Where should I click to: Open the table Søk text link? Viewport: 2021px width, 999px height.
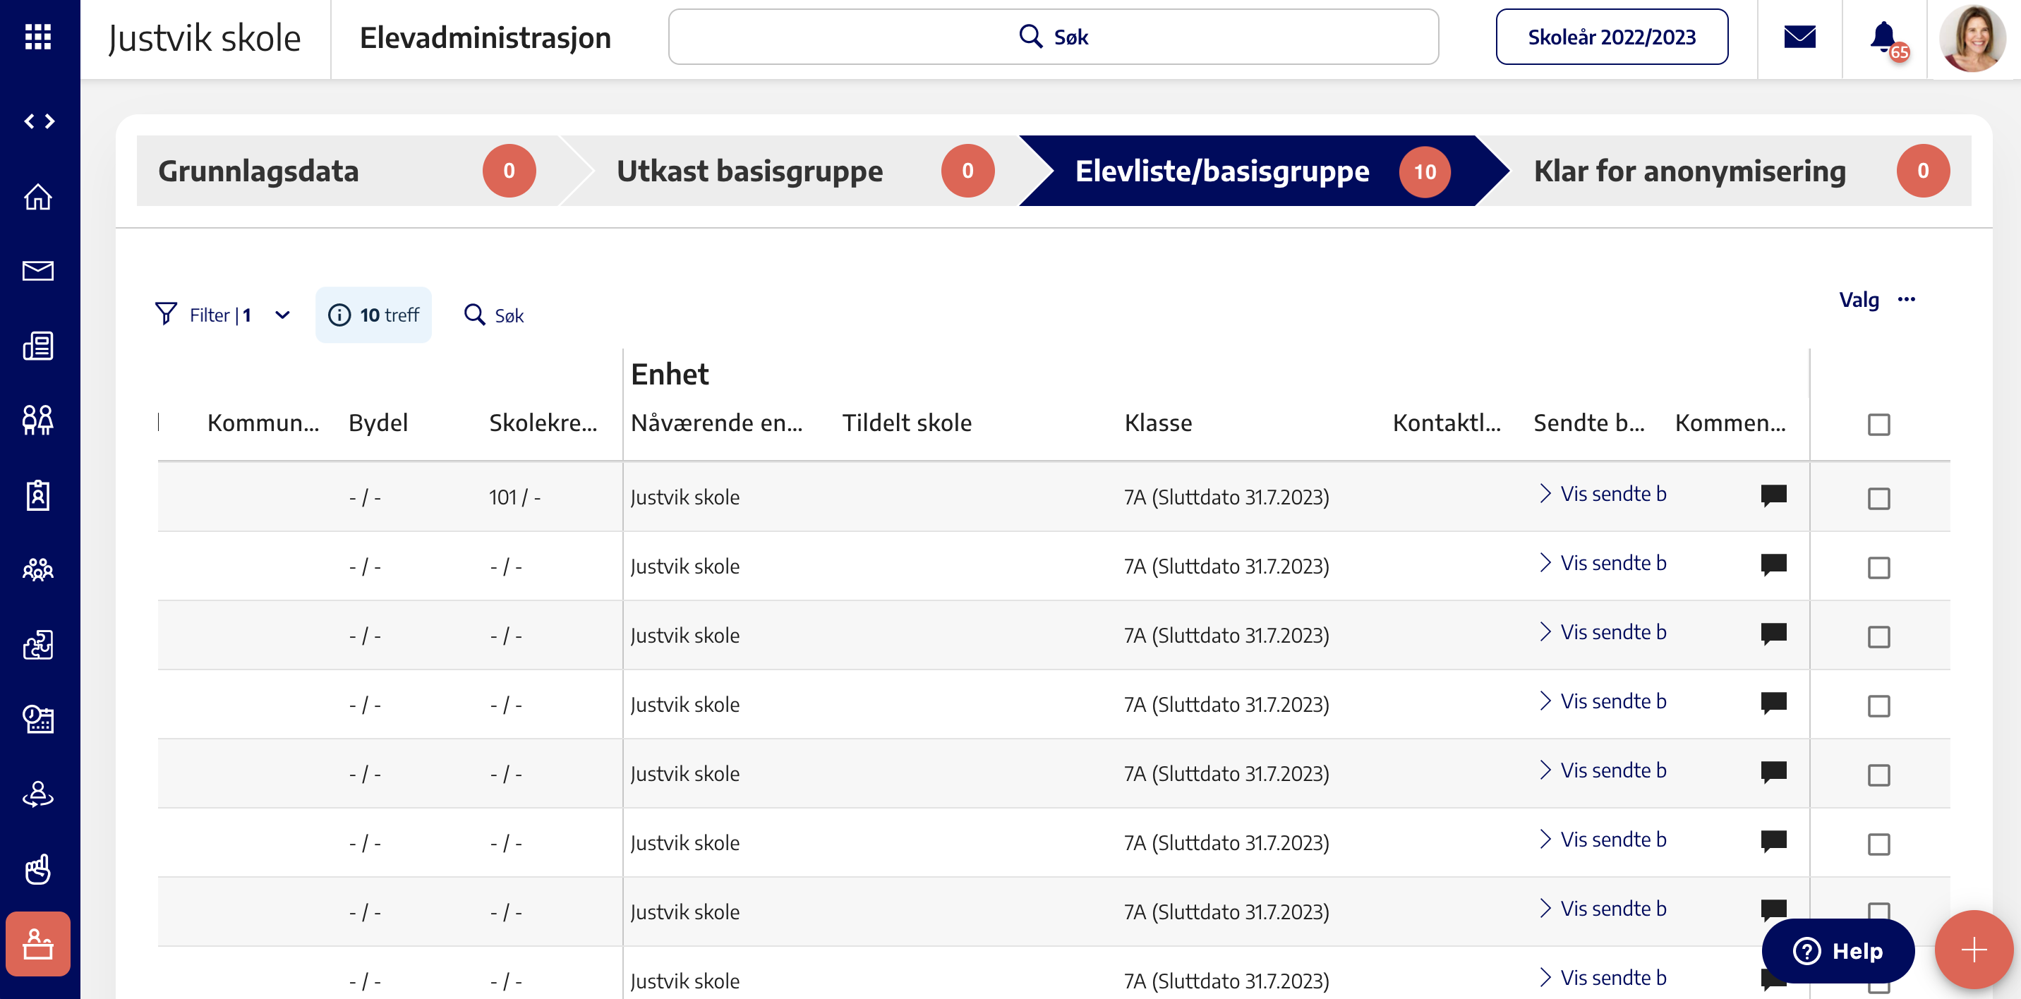click(x=509, y=316)
